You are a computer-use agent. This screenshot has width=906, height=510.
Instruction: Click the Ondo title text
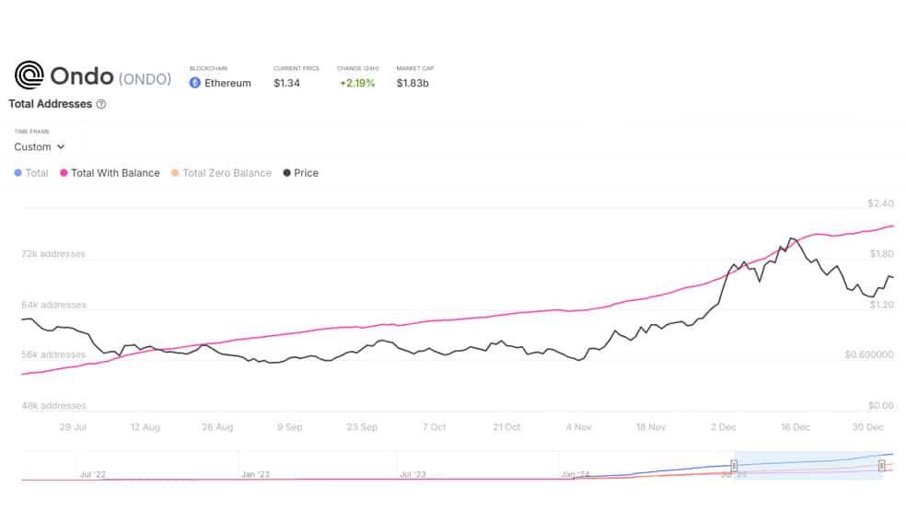tap(81, 76)
